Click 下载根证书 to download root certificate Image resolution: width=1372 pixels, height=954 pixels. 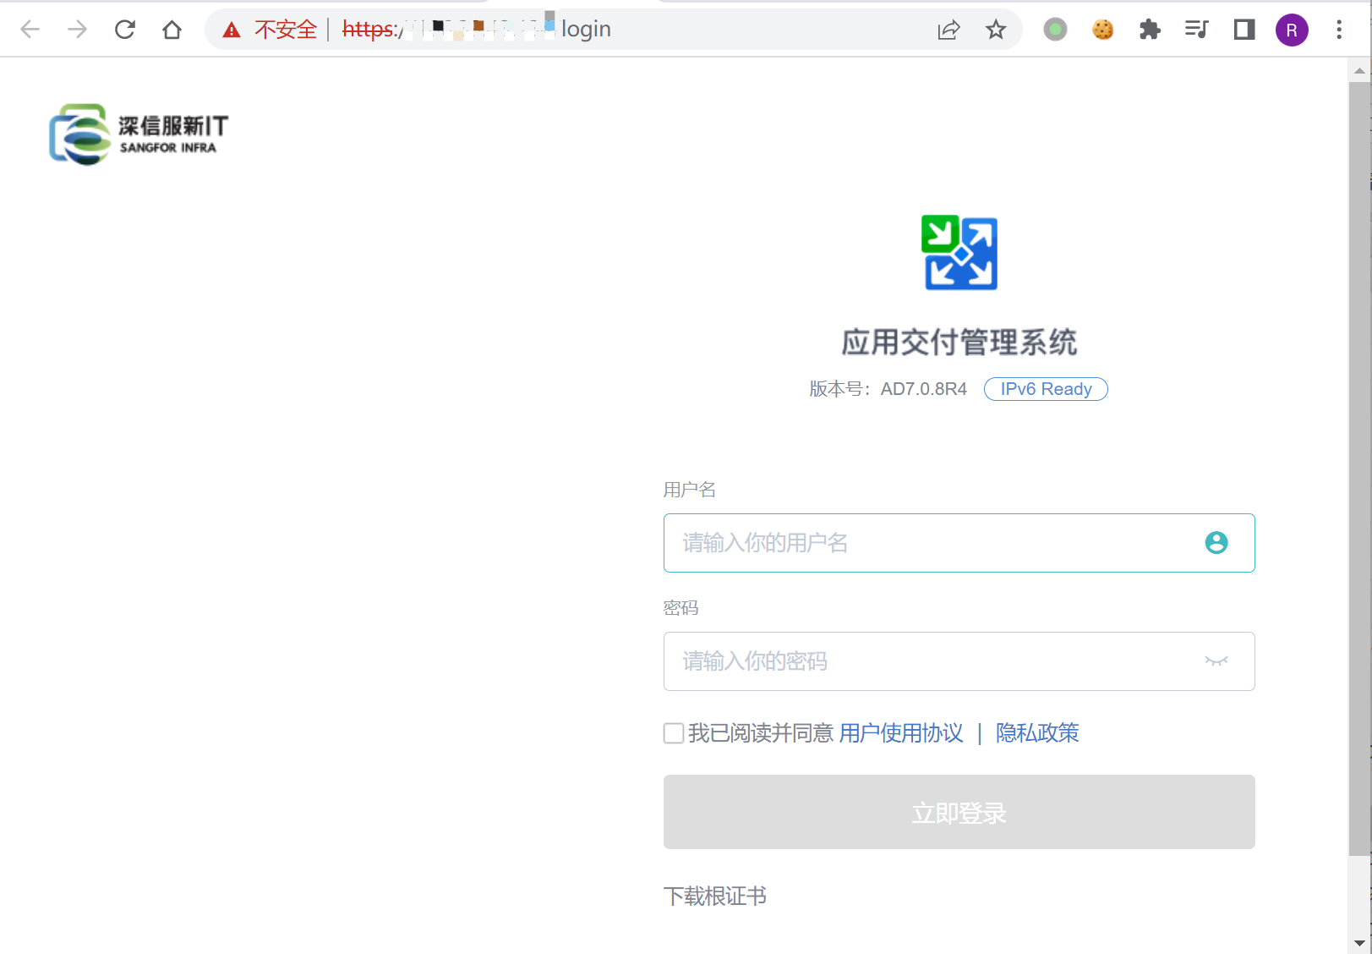click(x=715, y=896)
